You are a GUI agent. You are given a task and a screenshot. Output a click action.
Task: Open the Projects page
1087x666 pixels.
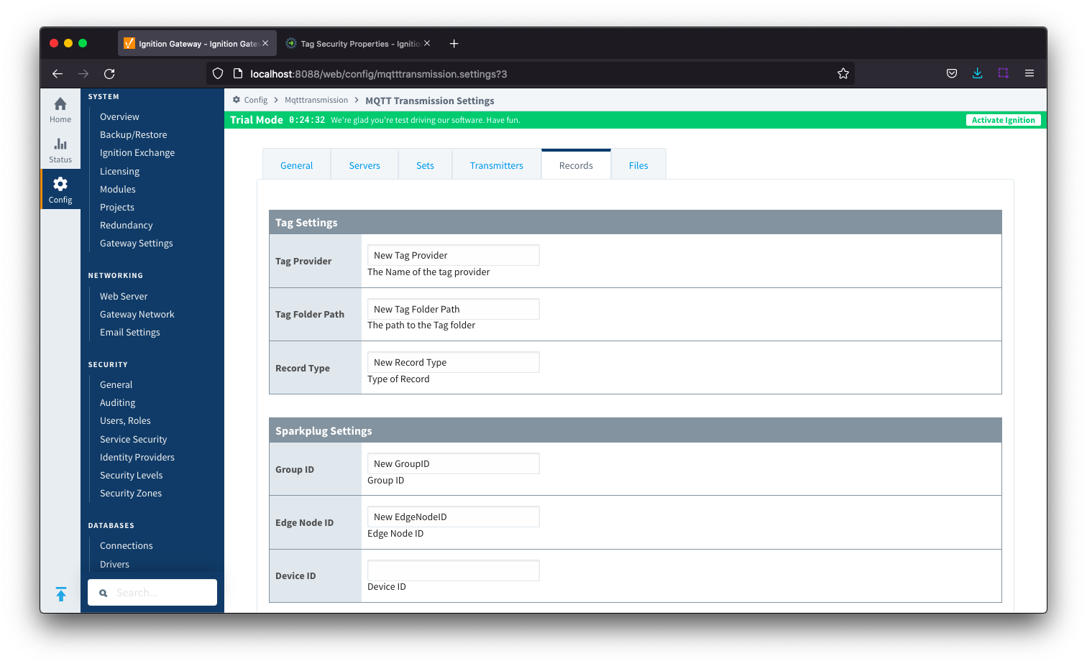pyautogui.click(x=117, y=208)
